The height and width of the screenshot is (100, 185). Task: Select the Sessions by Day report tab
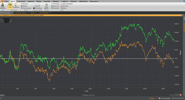click(x=44, y=13)
